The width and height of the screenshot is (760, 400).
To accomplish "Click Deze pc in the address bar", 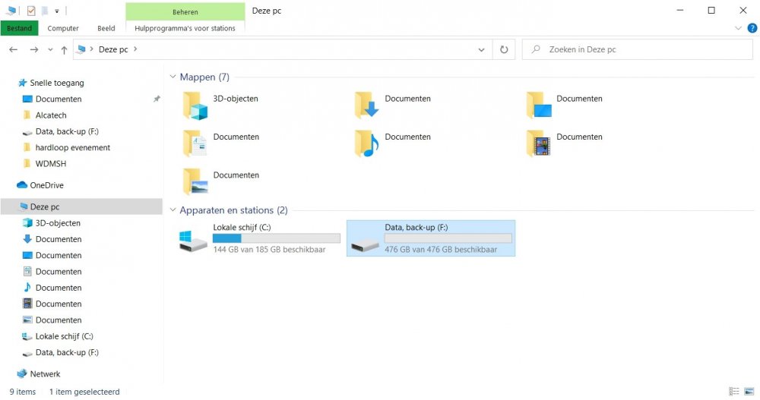I will click(x=113, y=49).
